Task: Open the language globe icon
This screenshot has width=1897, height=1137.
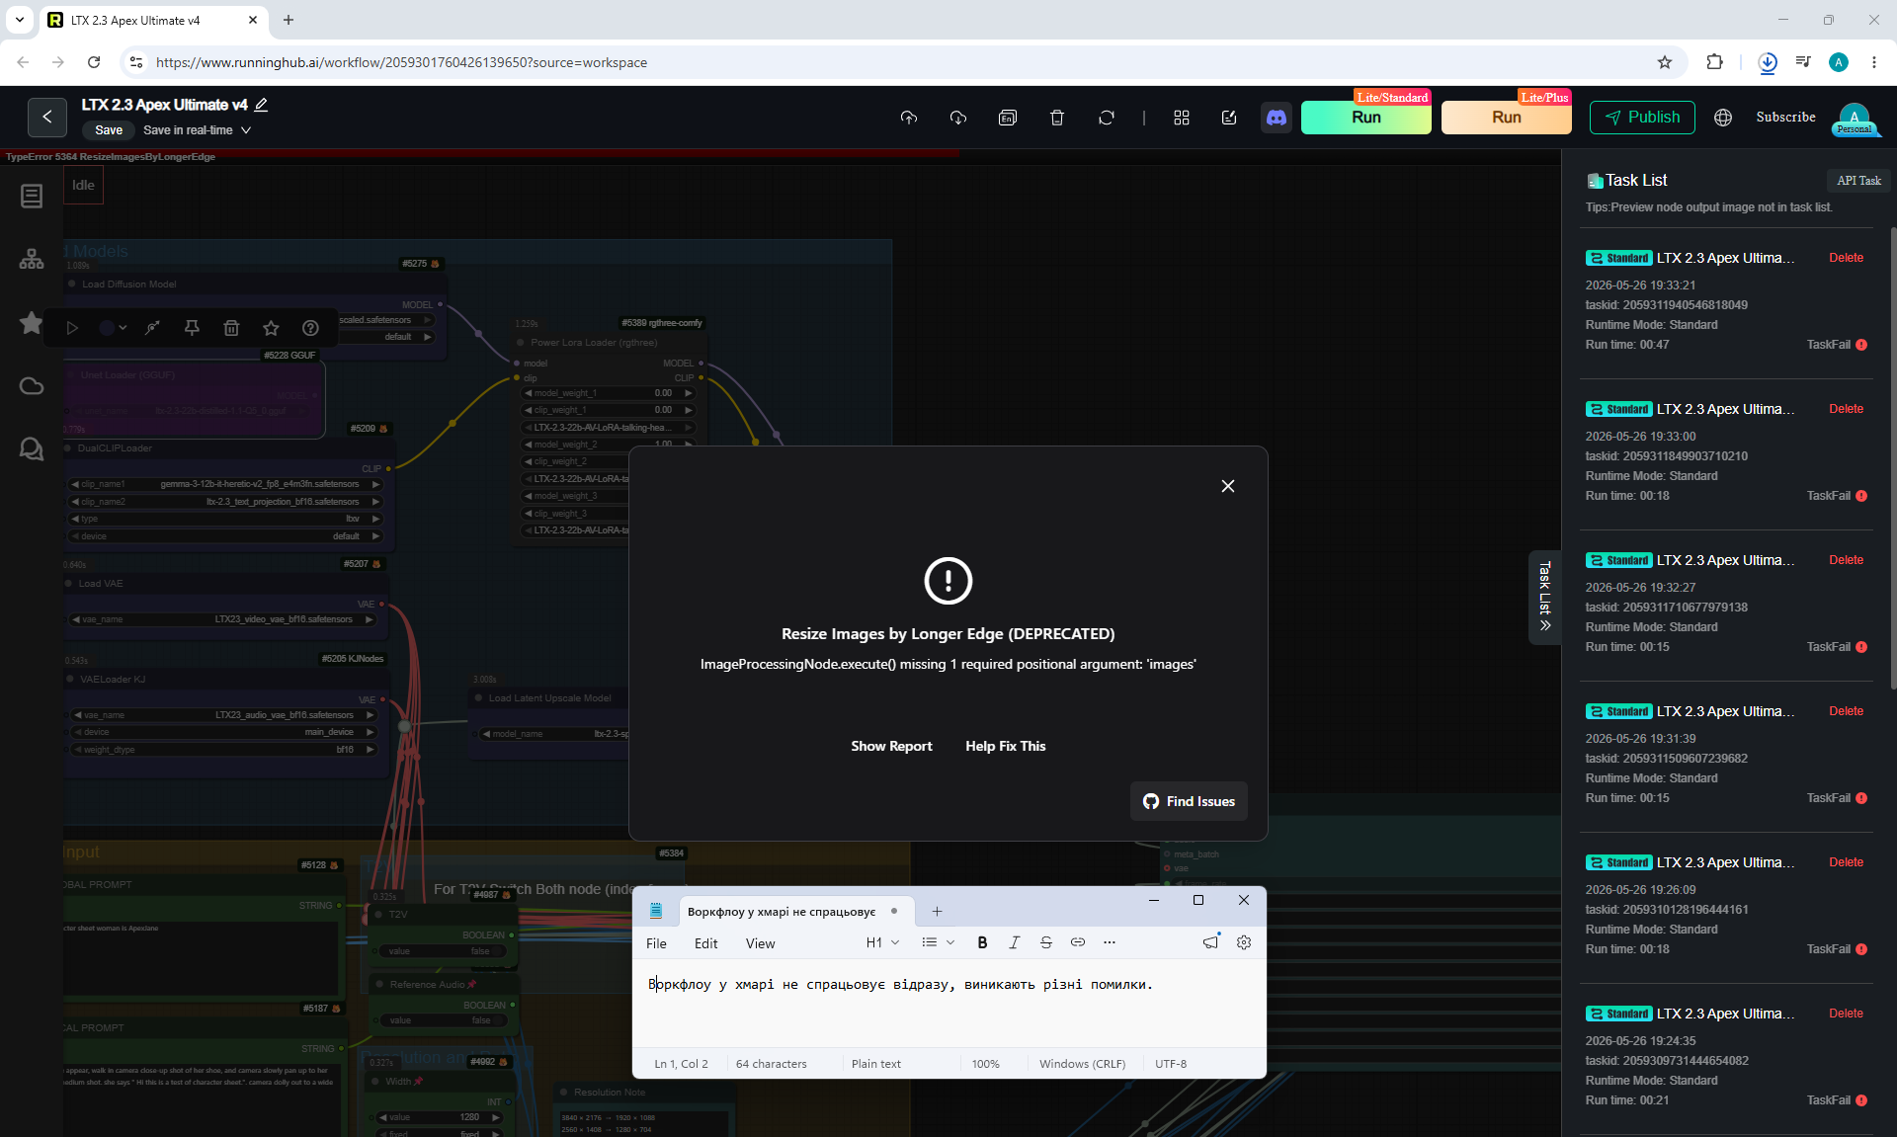Action: (x=1723, y=118)
